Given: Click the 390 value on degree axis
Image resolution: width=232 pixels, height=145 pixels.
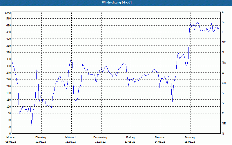Looking at the screenshot, I should (x=9, y=46).
